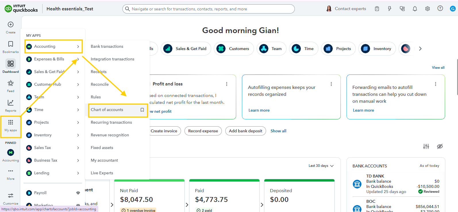This screenshot has height=212, width=458.
Task: Click the Create plus icon in sidebar
Action: click(x=11, y=25)
